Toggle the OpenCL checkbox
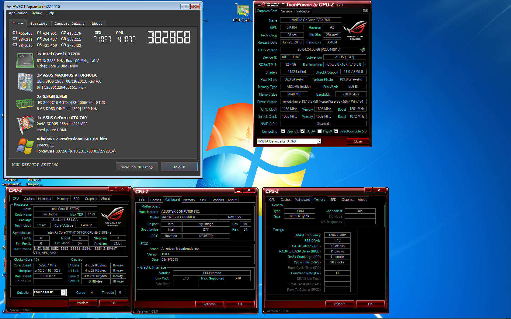Screen dimensions: 511x319 [283, 131]
